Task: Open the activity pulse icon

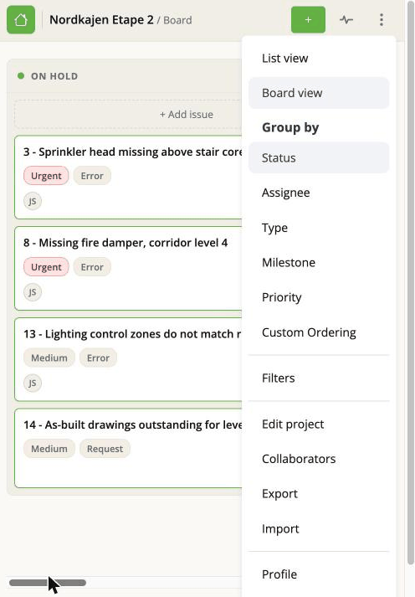Action: pos(346,20)
